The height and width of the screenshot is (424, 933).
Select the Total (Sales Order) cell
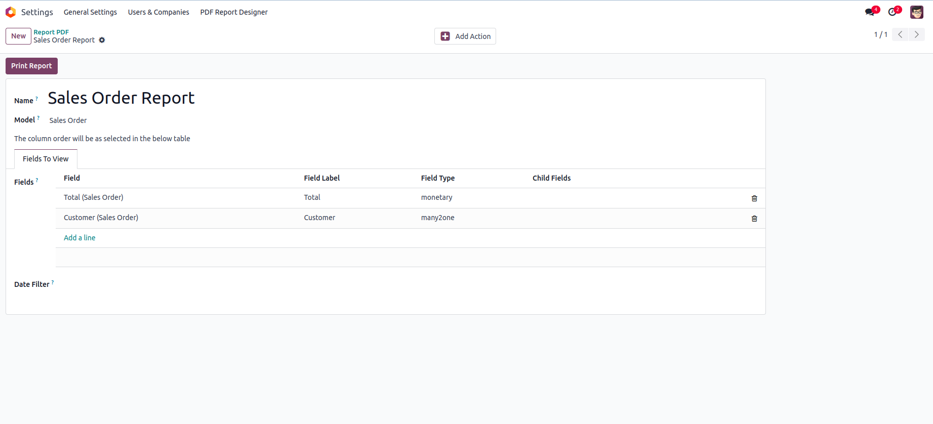(94, 197)
